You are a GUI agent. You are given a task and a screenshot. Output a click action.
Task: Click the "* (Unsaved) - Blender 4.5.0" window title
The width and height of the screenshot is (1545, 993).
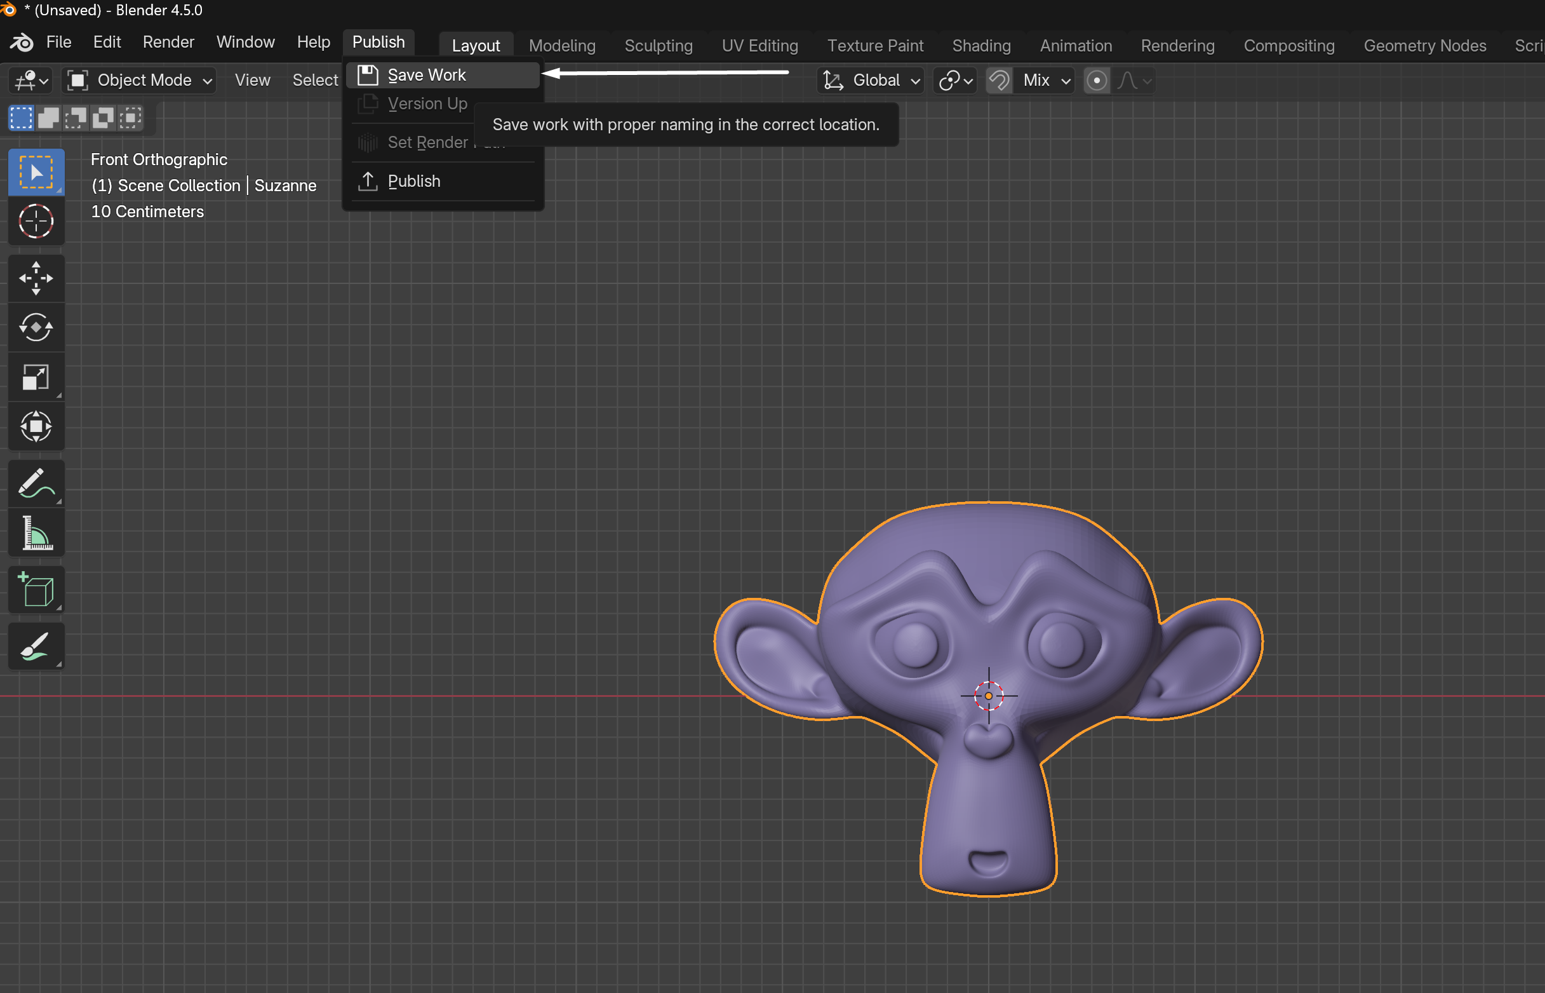114,10
